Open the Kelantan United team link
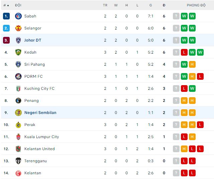Viewport: 214px width, 179px height. pyautogui.click(x=39, y=149)
